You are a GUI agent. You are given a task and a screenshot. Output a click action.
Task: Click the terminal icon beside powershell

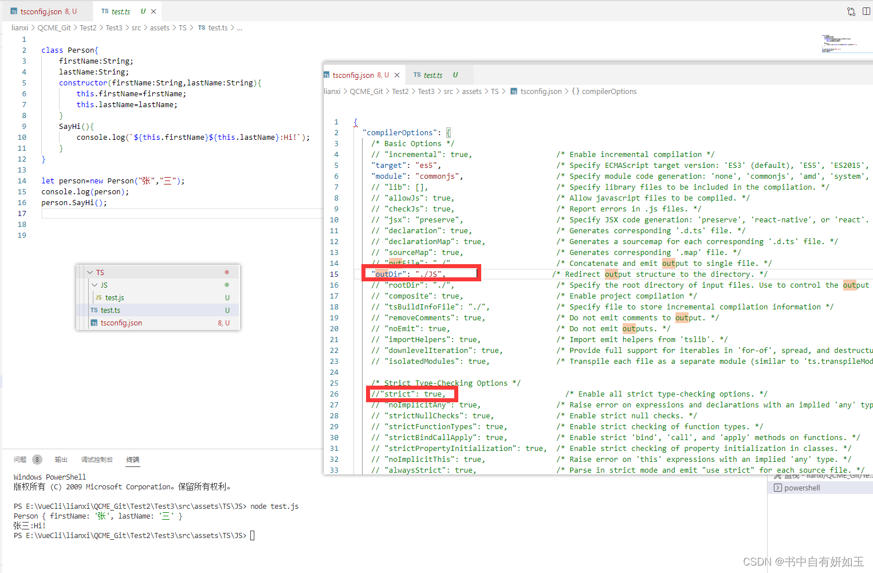(777, 488)
